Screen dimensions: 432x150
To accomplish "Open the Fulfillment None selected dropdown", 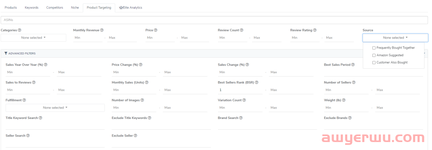I will pyautogui.click(x=55, y=108).
